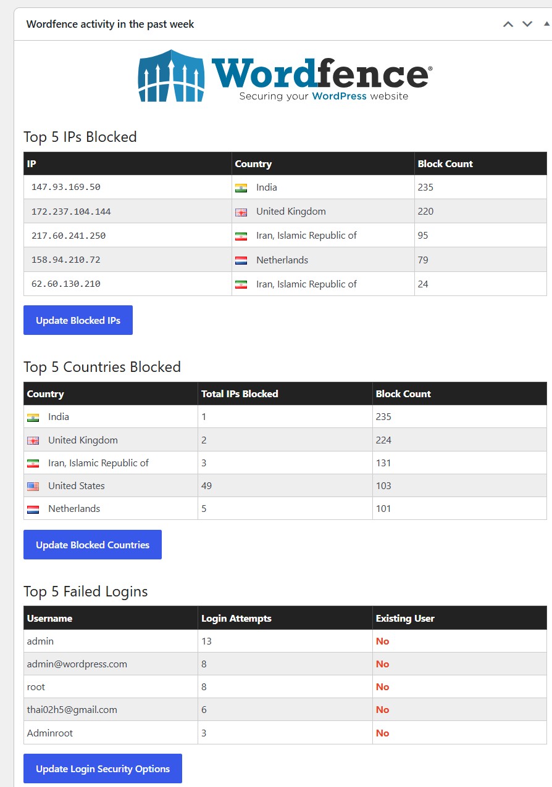Select IP address 147.93.169.50
The image size is (552, 787).
[x=65, y=187]
